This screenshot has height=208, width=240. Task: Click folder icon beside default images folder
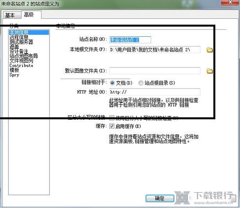[x=209, y=71]
